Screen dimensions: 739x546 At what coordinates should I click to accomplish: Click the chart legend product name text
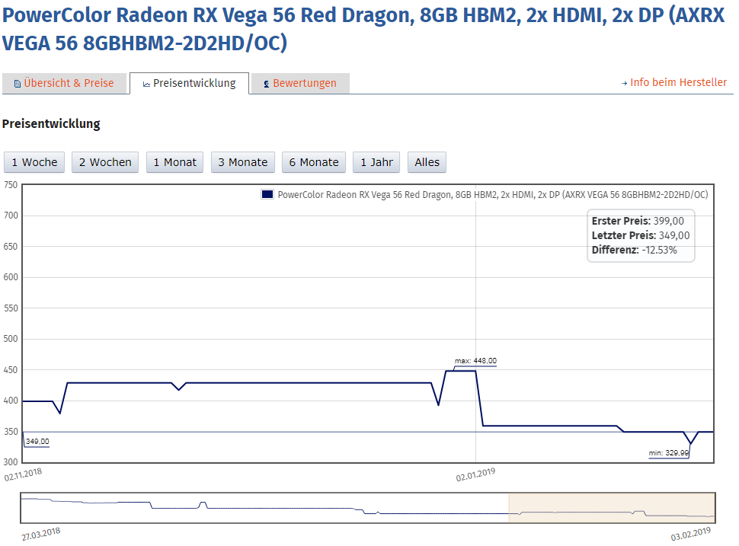(x=493, y=195)
